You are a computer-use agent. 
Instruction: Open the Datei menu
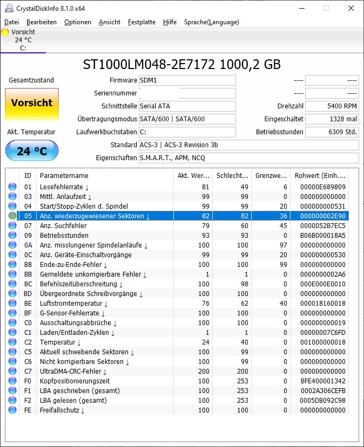point(12,22)
